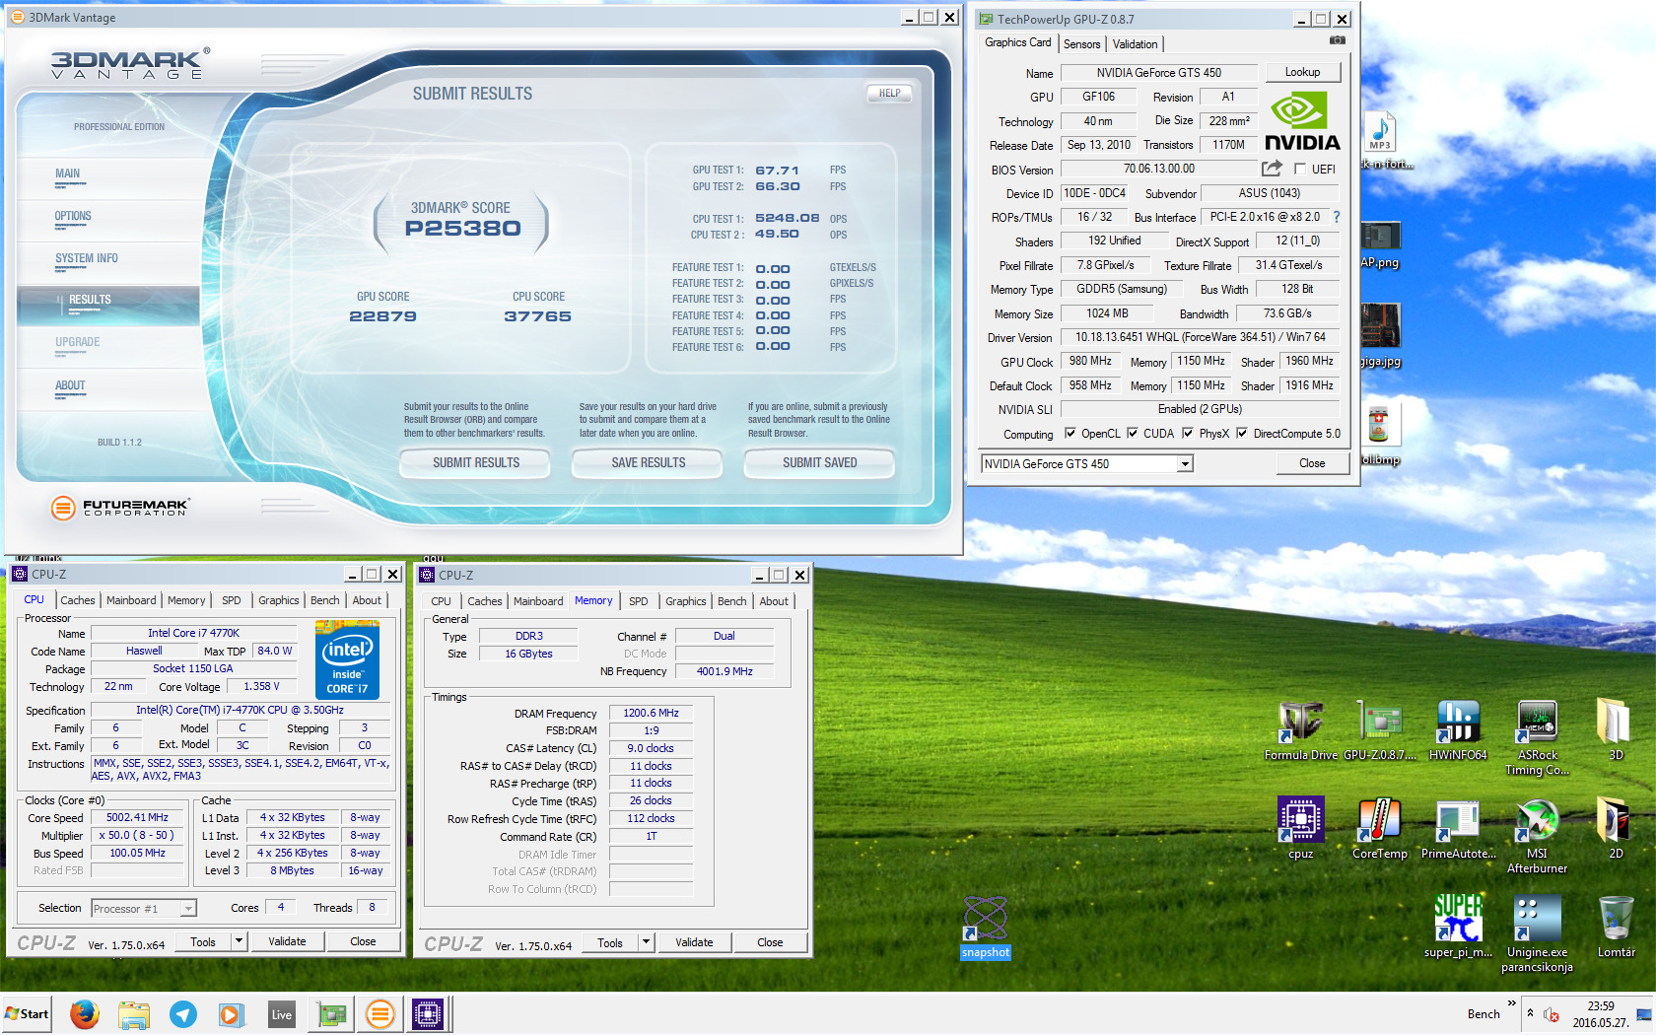The height and width of the screenshot is (1035, 1656).
Task: Click the Show desktop button in the tray
Action: [1644, 1014]
